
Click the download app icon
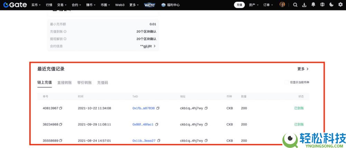[x=304, y=5]
